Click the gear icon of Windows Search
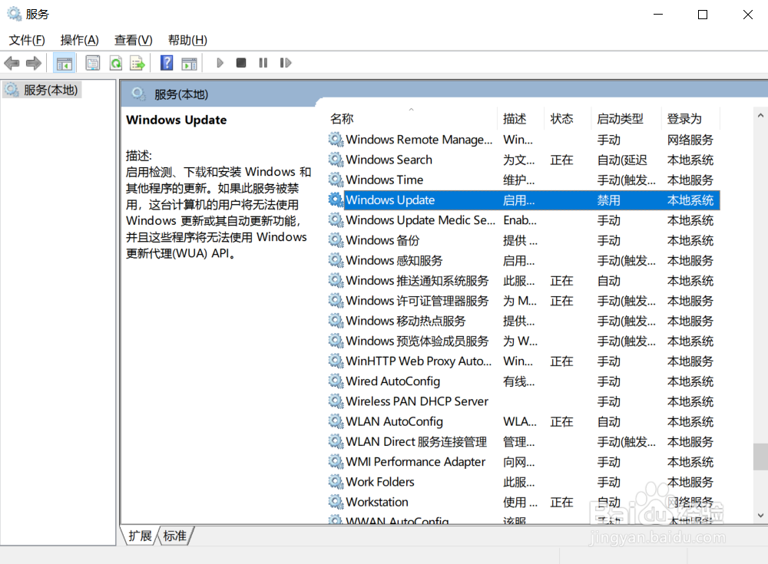Image resolution: width=768 pixels, height=564 pixels. [x=336, y=160]
